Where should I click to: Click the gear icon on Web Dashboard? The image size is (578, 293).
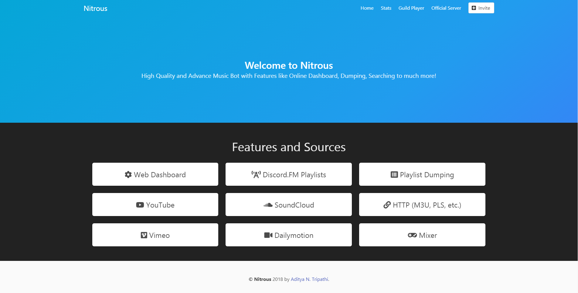(x=128, y=175)
